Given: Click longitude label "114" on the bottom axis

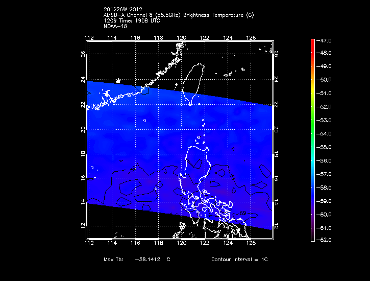Looking at the screenshot, I should [x=112, y=243].
